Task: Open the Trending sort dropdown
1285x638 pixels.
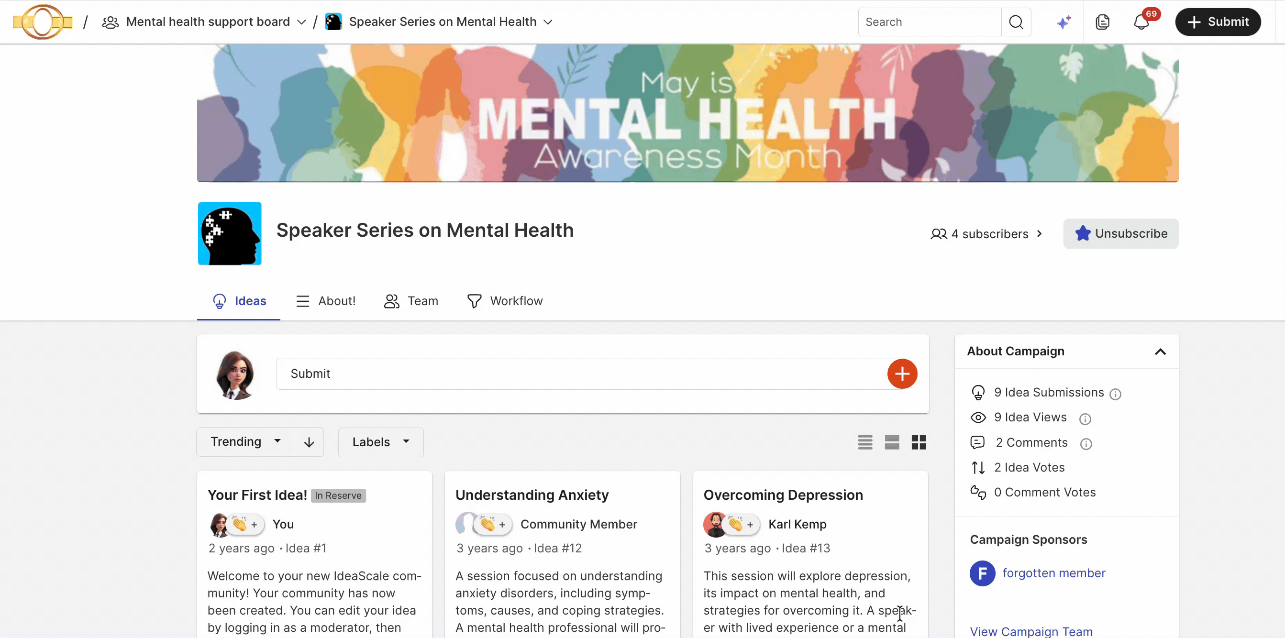Action: pos(245,442)
